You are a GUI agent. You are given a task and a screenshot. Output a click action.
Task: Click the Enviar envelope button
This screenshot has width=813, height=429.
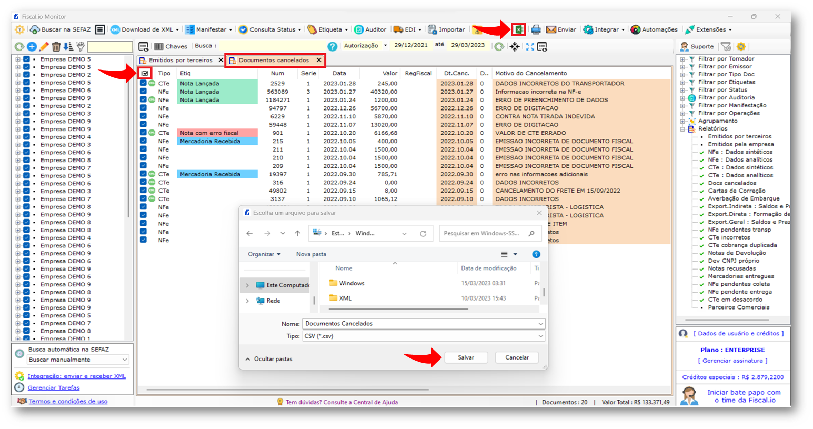click(x=561, y=29)
